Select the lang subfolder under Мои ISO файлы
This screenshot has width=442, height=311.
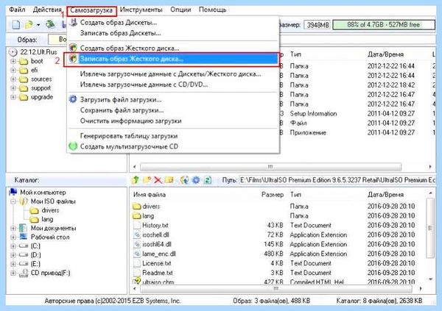pyautogui.click(x=47, y=219)
